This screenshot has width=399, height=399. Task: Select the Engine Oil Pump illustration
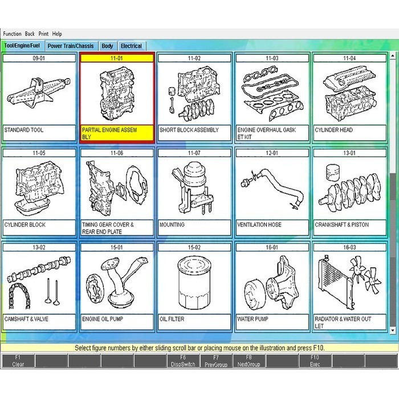click(117, 283)
